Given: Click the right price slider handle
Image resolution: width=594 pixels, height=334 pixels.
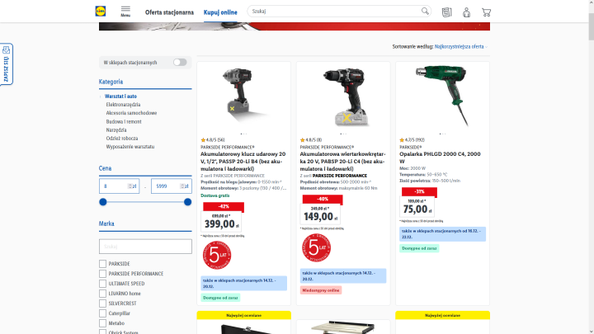Looking at the screenshot, I should [187, 202].
